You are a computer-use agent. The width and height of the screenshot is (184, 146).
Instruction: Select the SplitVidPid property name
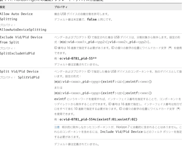click(29, 77)
